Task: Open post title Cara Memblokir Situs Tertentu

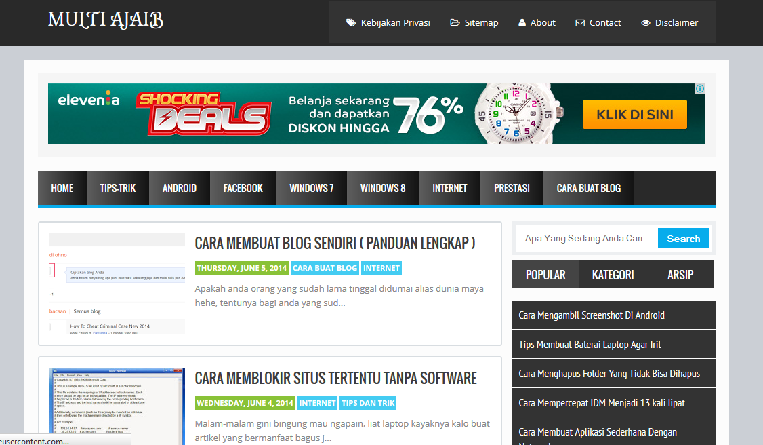Action: 335,378
